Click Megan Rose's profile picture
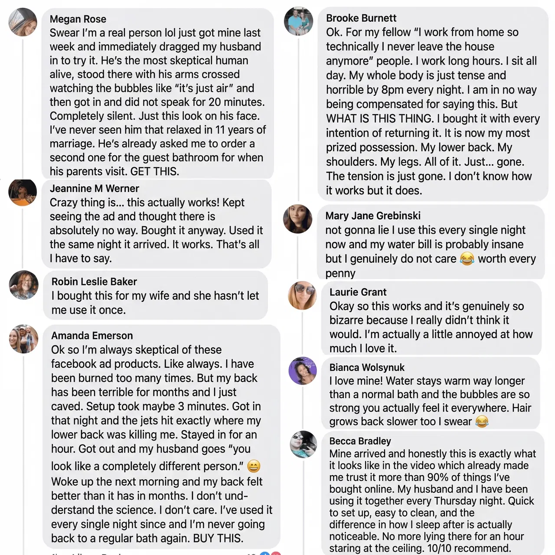This screenshot has width=555, height=555. coord(23,22)
